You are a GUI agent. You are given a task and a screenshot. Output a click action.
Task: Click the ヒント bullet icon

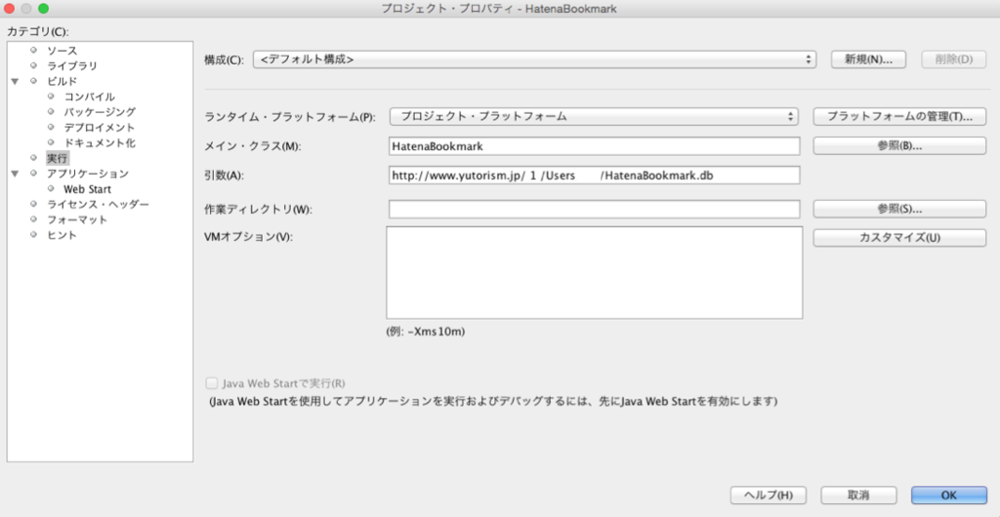pyautogui.click(x=34, y=234)
